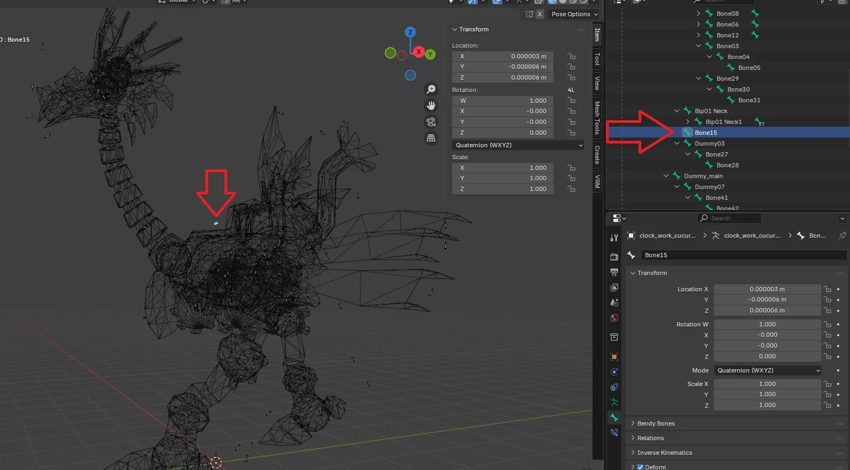The image size is (850, 470).
Task: Click the butterfly auto-mirror icon near Pose Options
Action: 529,14
